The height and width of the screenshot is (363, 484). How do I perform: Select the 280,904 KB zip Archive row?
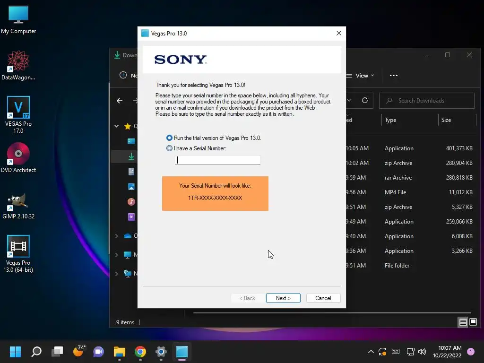[x=412, y=163]
